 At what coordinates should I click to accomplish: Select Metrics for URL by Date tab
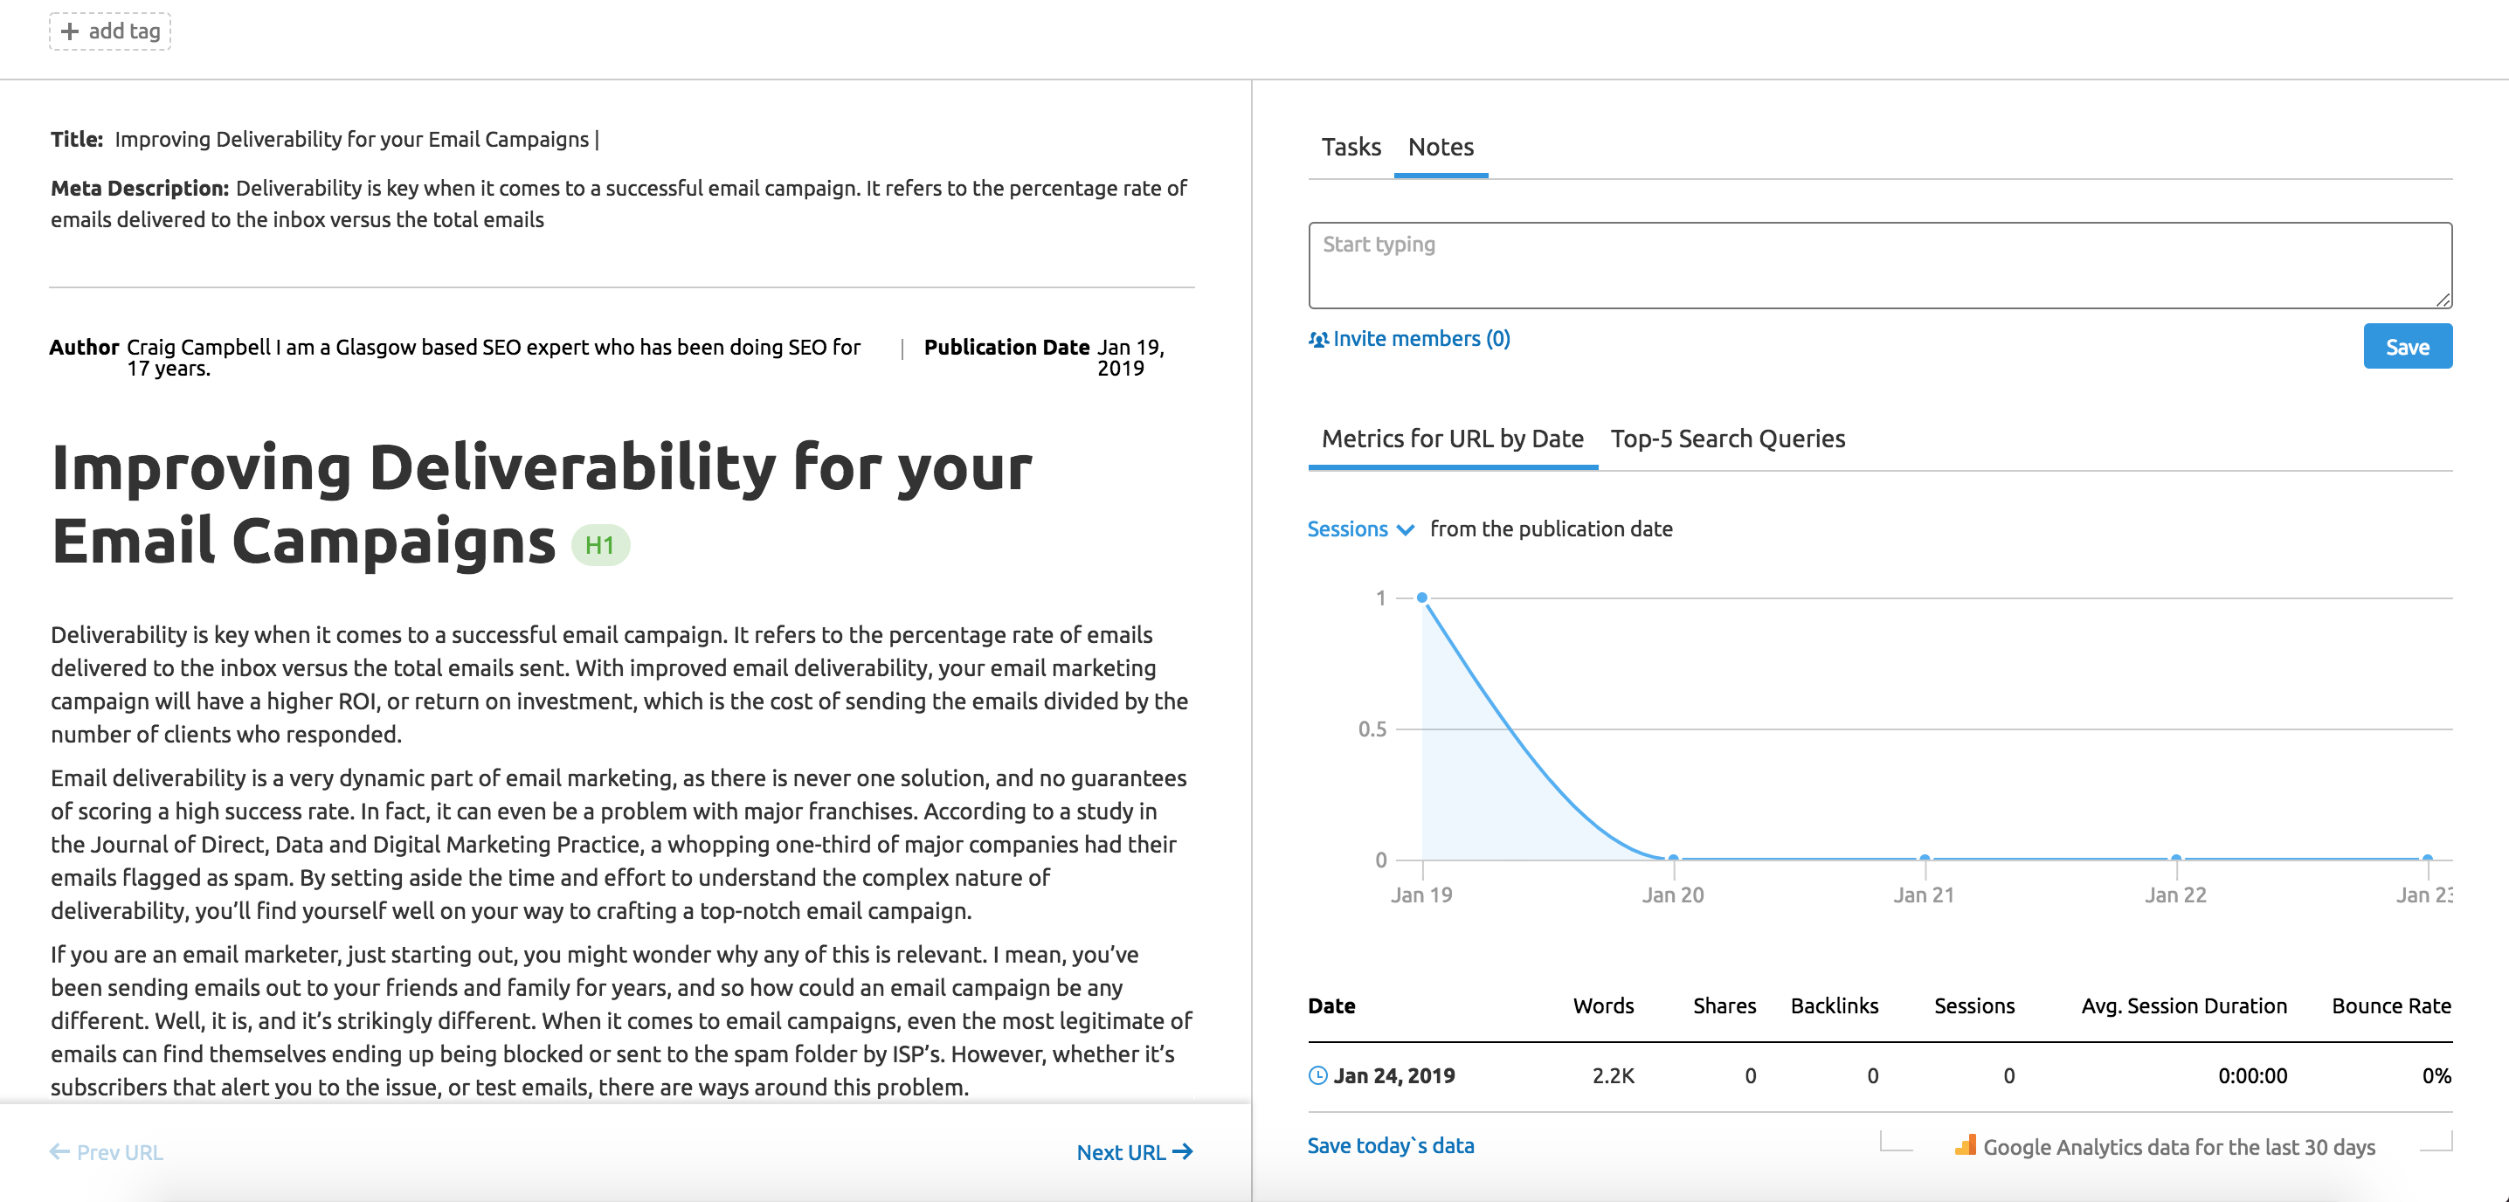coord(1451,439)
